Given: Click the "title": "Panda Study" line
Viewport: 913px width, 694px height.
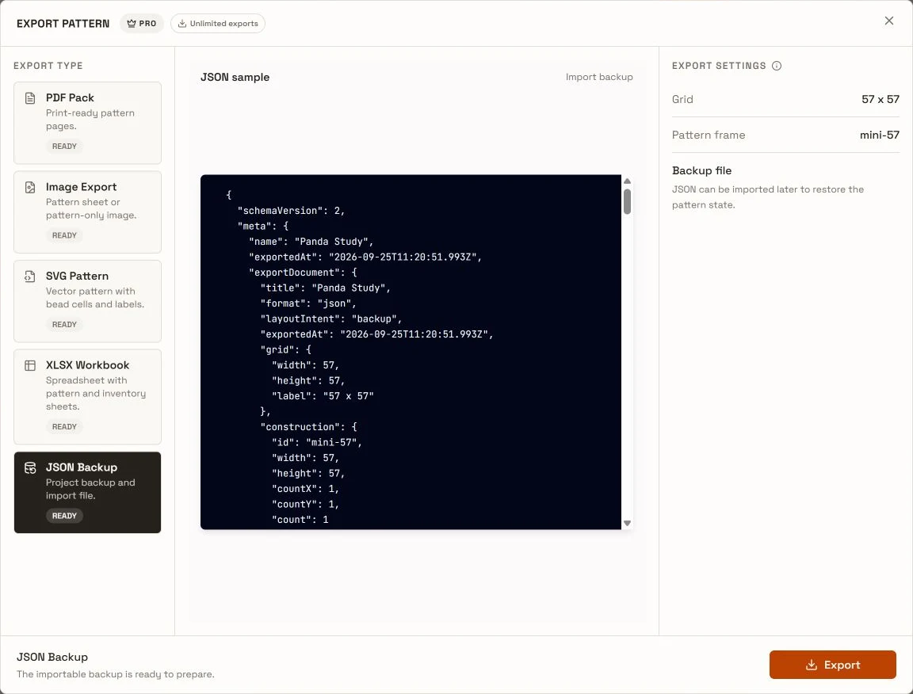Looking at the screenshot, I should (325, 288).
